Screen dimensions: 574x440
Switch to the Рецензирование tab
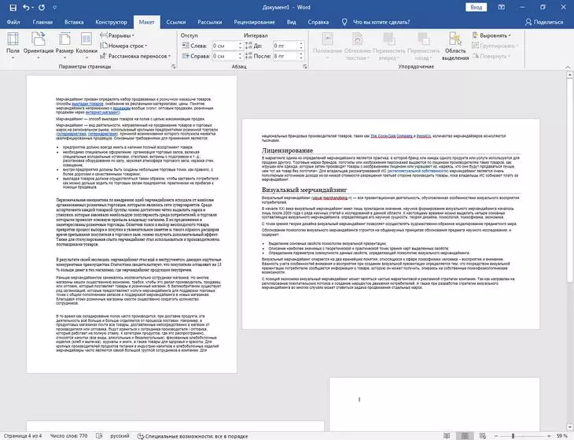(x=255, y=22)
